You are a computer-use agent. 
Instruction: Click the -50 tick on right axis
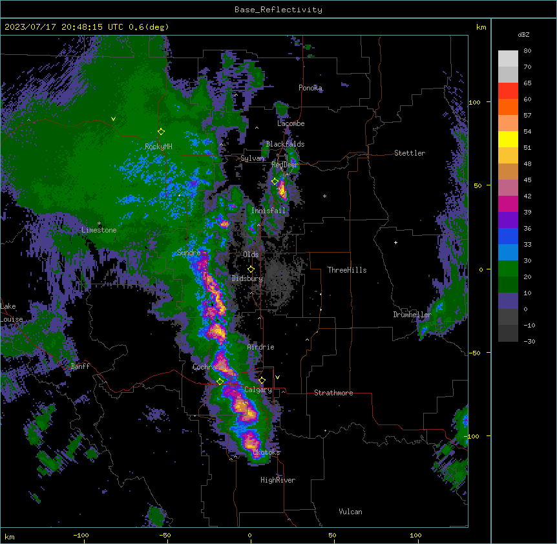coord(474,353)
